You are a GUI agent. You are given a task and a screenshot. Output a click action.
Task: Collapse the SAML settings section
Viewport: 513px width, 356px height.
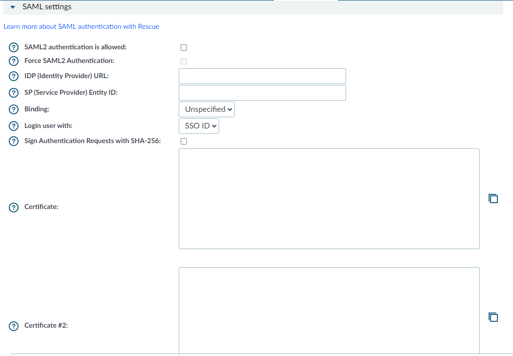point(13,7)
